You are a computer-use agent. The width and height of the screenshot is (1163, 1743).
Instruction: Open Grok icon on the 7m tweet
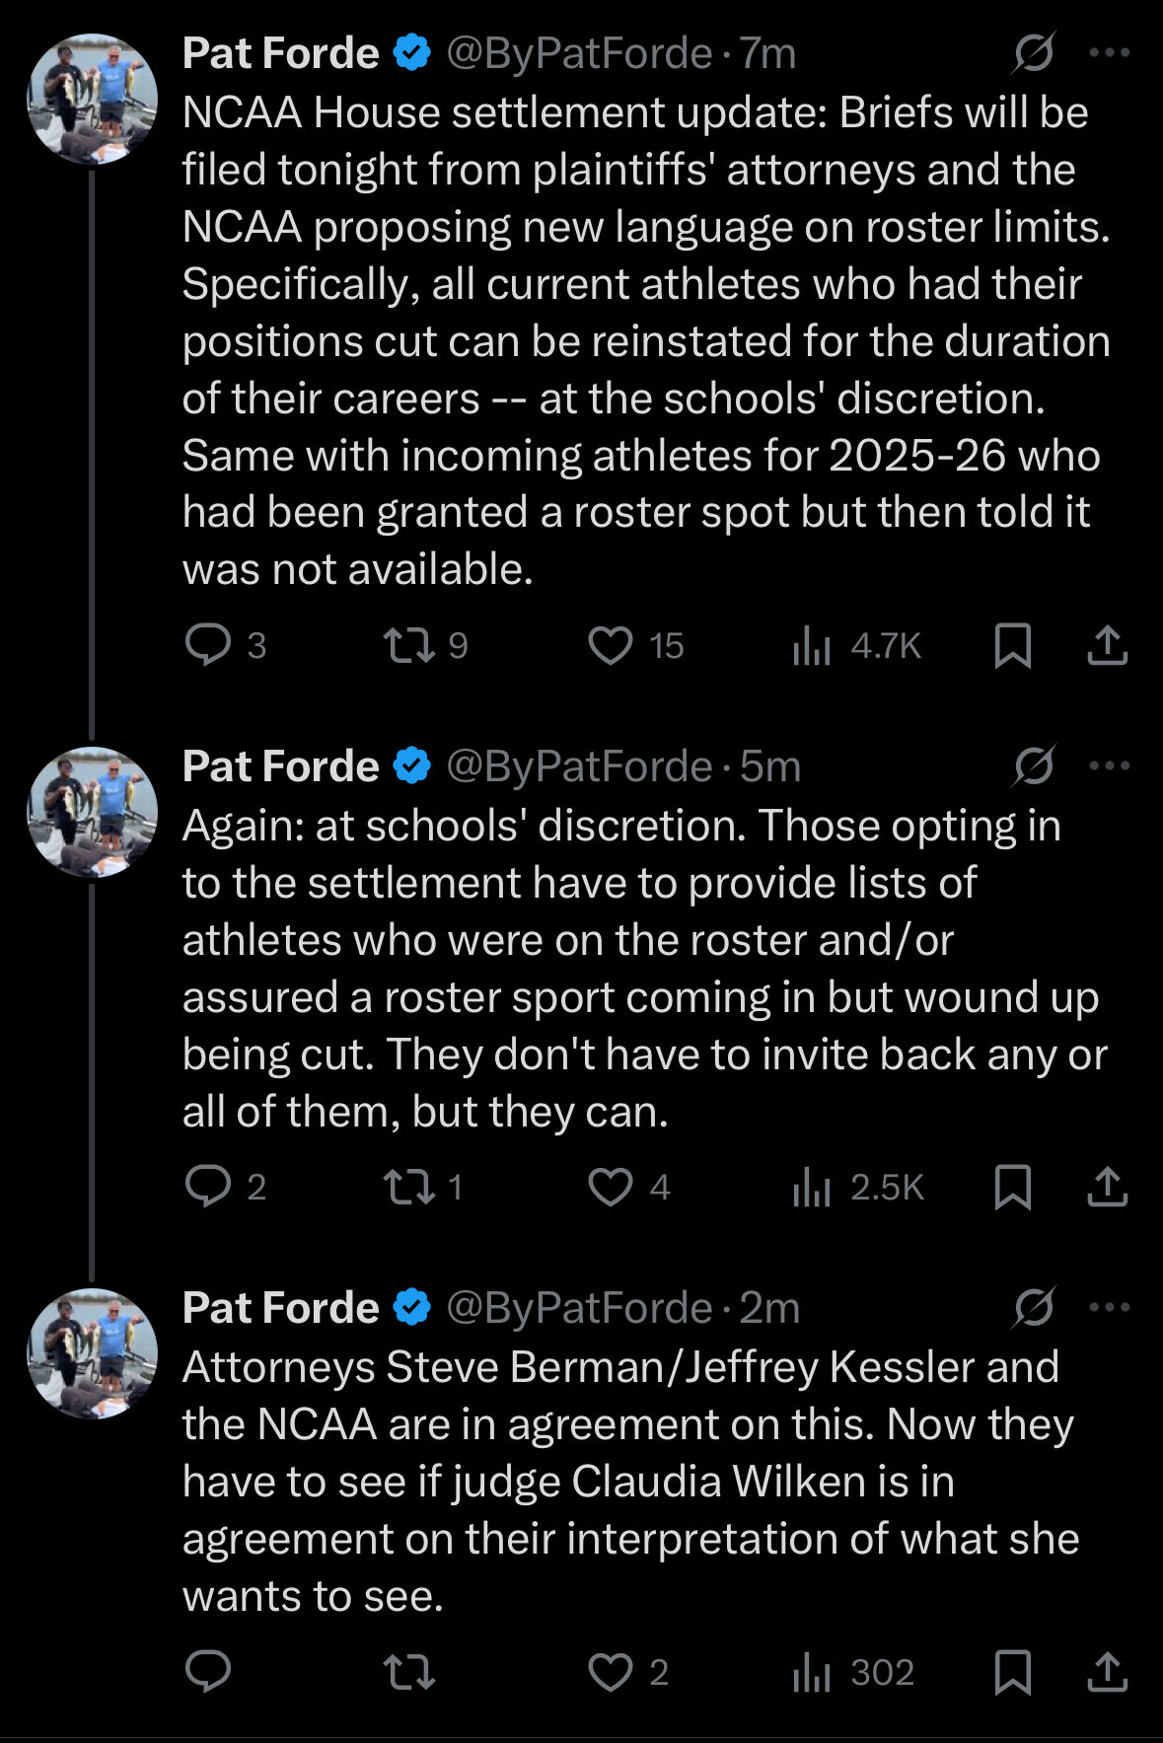1033,53
